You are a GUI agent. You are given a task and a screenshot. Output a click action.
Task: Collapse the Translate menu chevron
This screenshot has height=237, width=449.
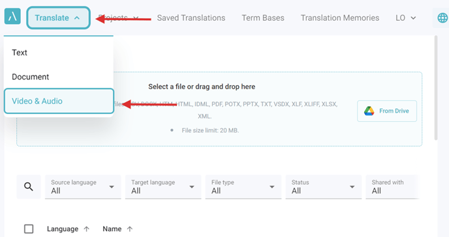[x=77, y=18]
